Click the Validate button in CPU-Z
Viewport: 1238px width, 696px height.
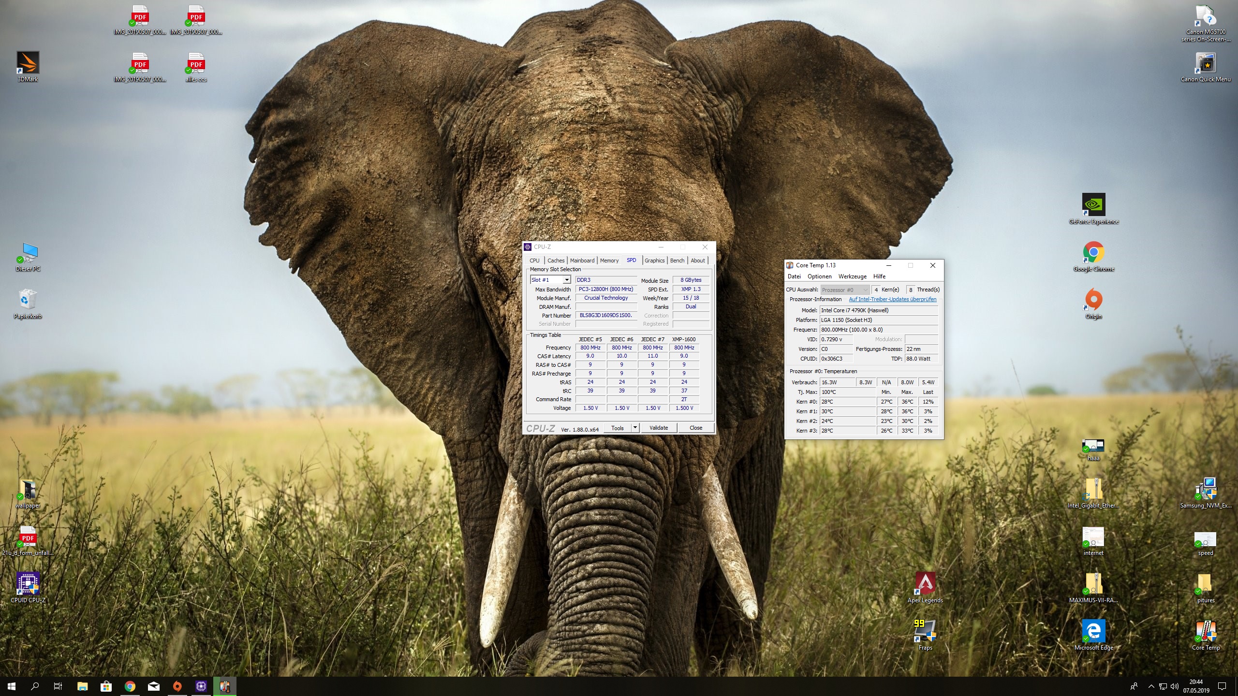coord(658,428)
